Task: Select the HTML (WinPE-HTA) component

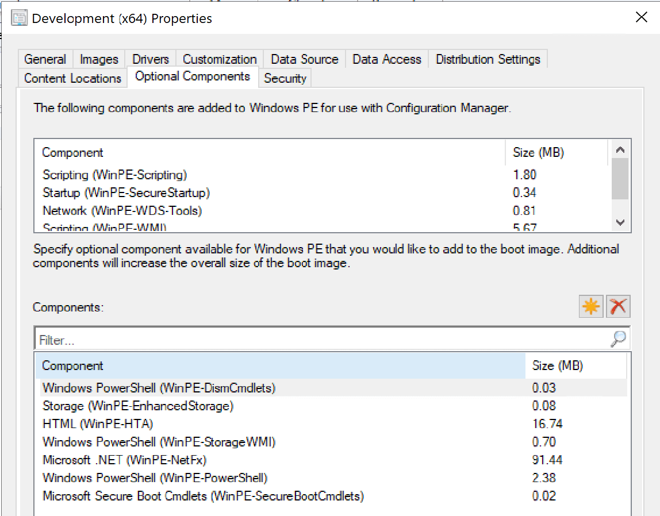Action: [x=98, y=424]
